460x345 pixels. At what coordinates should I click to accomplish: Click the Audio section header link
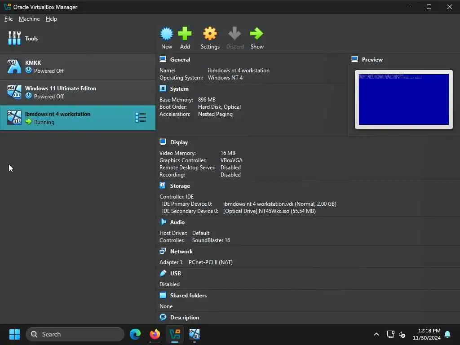[x=177, y=222]
